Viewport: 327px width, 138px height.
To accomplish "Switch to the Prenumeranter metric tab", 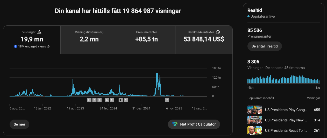I will pos(147,40).
